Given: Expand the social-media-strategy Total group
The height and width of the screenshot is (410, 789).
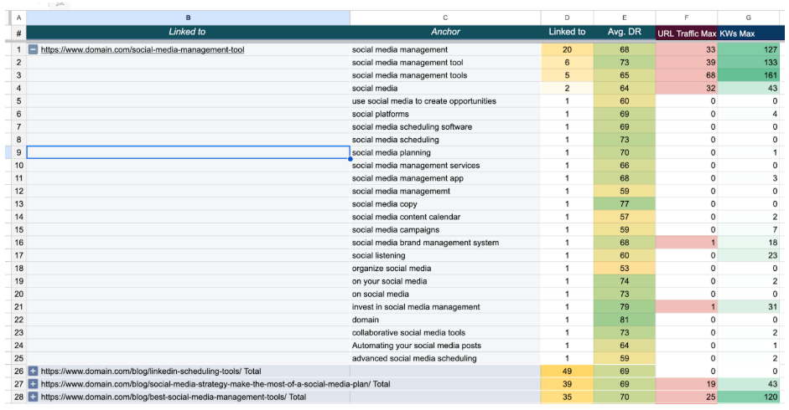Looking at the screenshot, I should click(x=33, y=384).
